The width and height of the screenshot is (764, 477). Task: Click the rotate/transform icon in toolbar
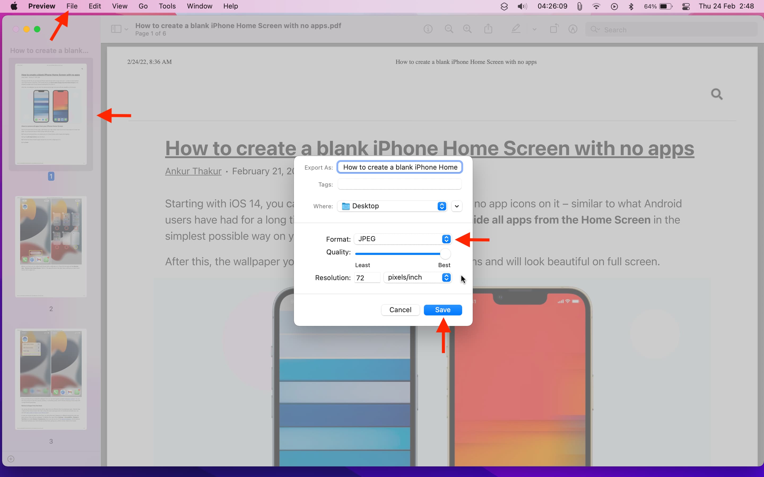tap(554, 29)
